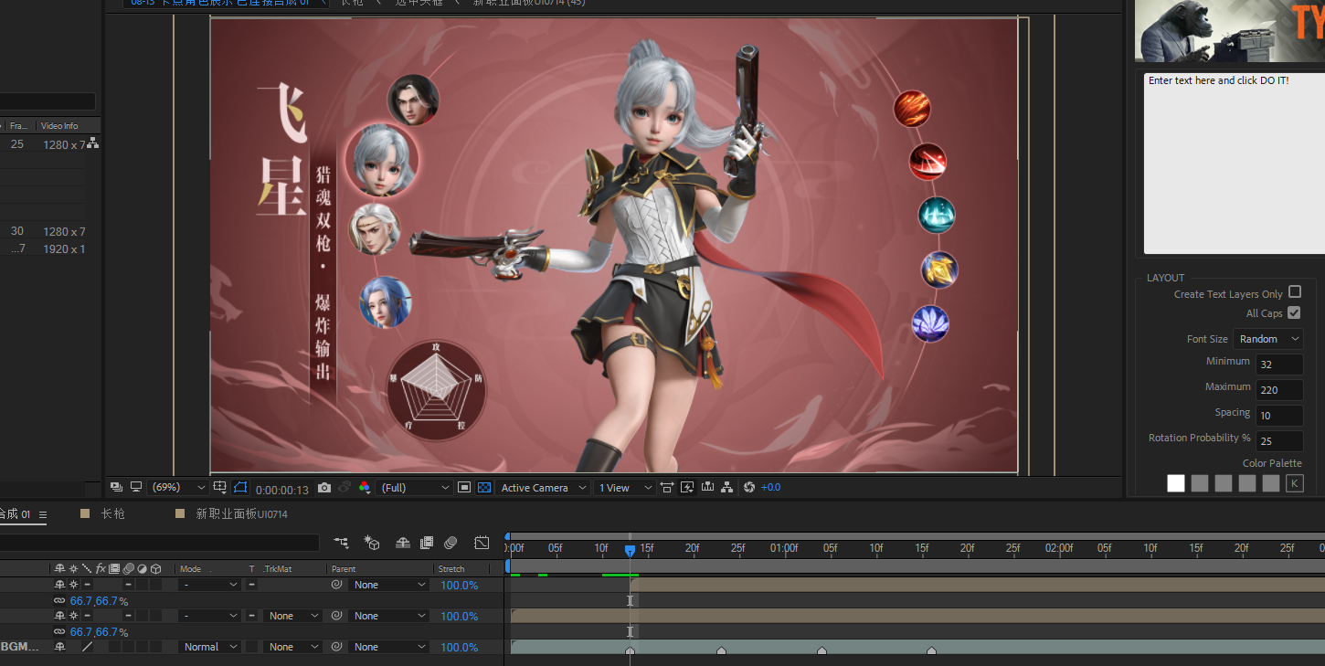This screenshot has width=1325, height=666.
Task: Open the Font Size Random dropdown
Action: (x=1268, y=339)
